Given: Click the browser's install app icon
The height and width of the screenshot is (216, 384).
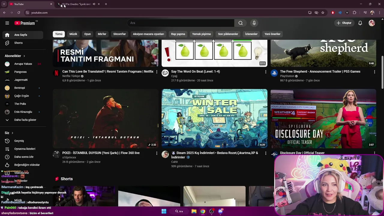Looking at the screenshot, I should 310,13.
